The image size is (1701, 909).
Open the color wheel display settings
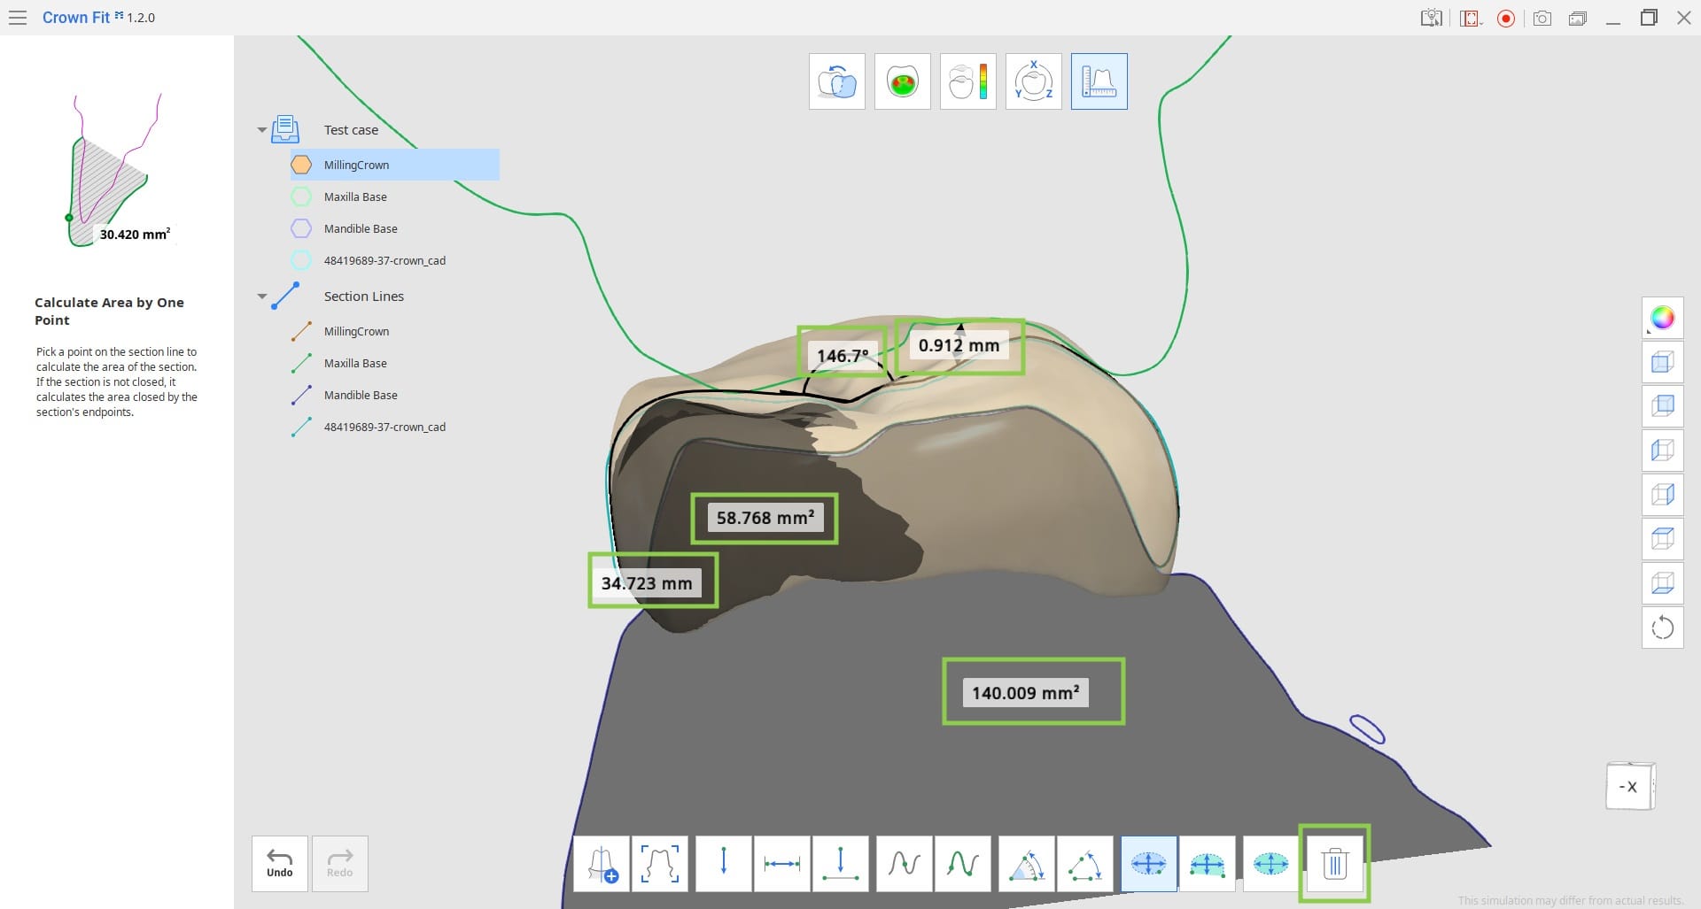(1662, 318)
